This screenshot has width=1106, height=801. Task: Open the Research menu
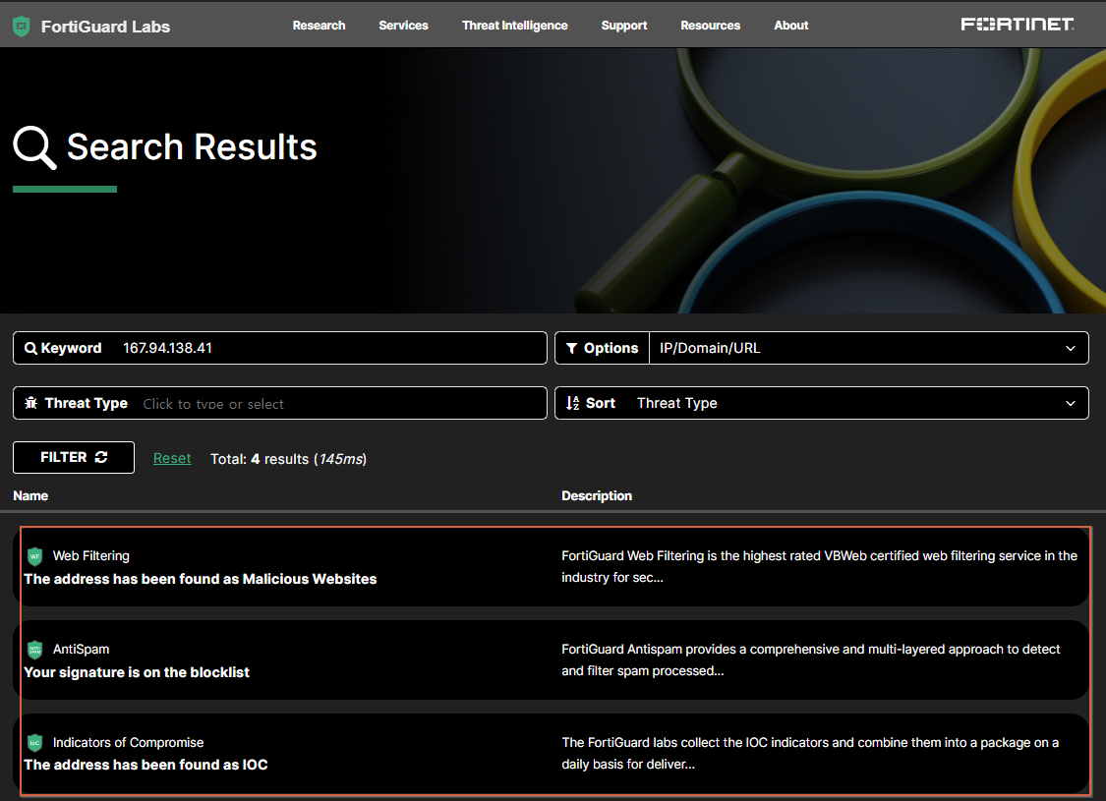[319, 26]
